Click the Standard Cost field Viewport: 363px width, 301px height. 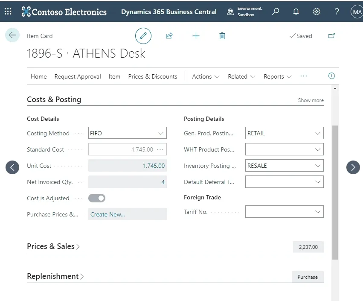(128, 149)
